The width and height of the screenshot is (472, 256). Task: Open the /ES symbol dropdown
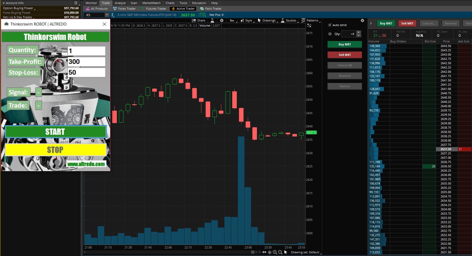(107, 15)
